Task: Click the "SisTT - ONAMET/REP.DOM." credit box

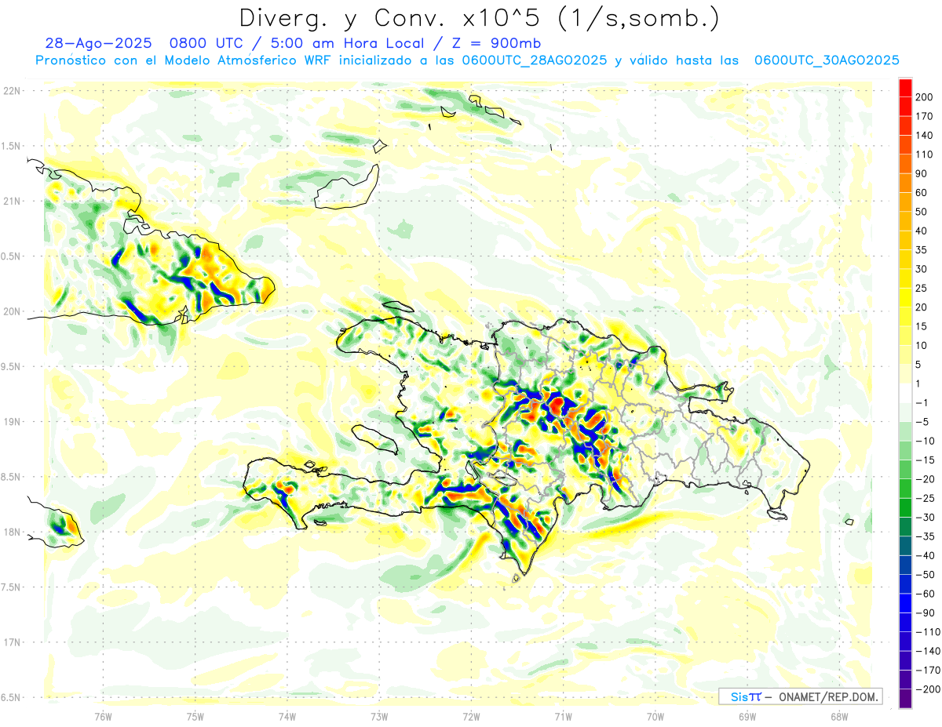Action: tap(801, 696)
